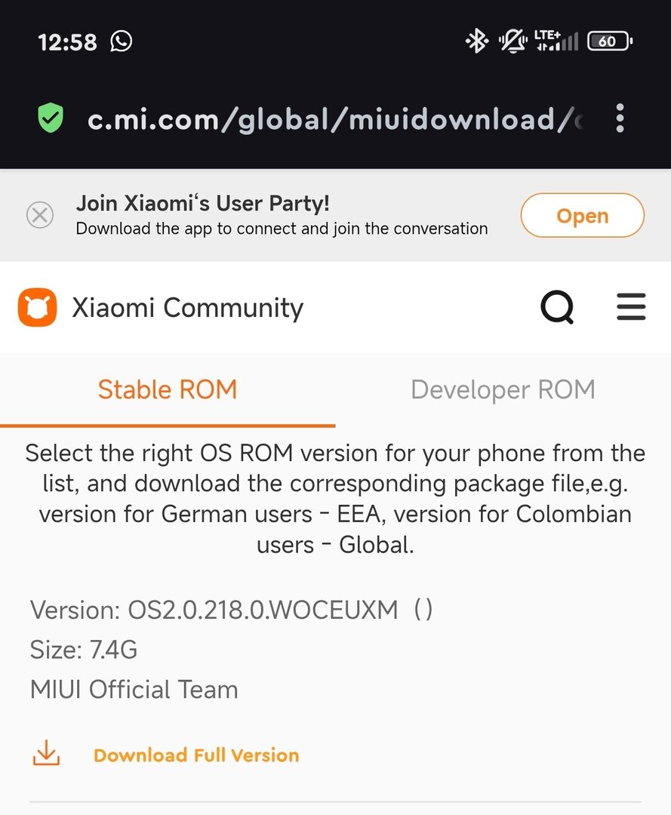Open browser three-dot menu
Image resolution: width=671 pixels, height=815 pixels.
620,118
